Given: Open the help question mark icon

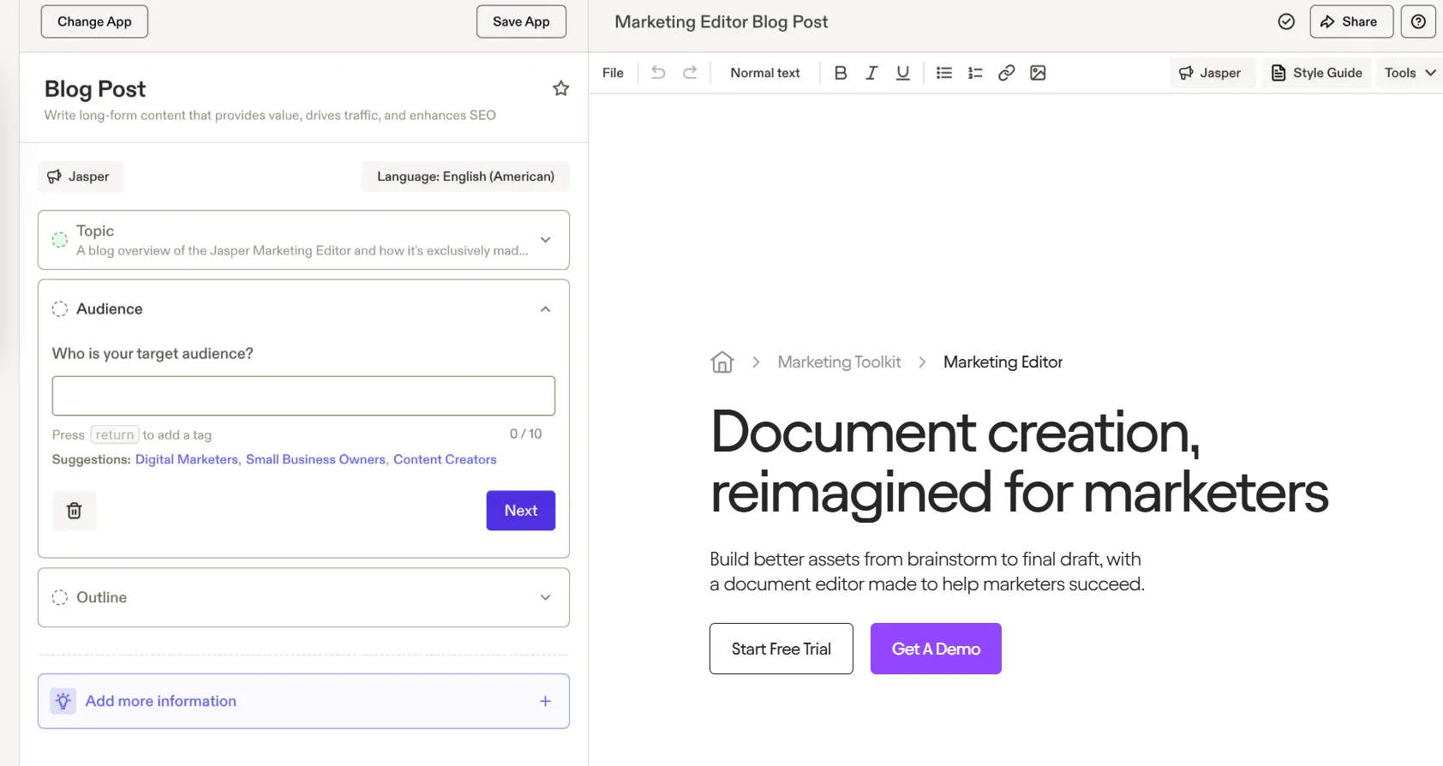Looking at the screenshot, I should tap(1418, 21).
